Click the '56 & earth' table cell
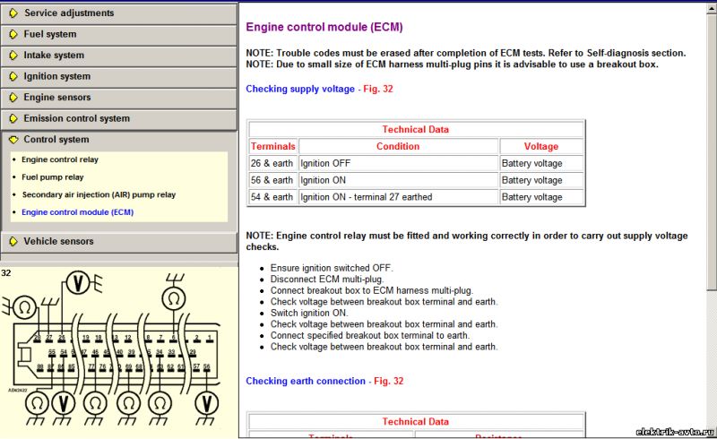Screen dimensions: 717x439 point(272,180)
